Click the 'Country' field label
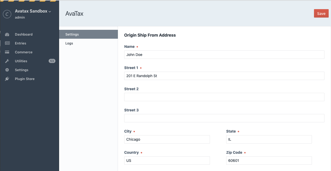Image resolution: width=331 pixels, height=171 pixels. pos(132,152)
